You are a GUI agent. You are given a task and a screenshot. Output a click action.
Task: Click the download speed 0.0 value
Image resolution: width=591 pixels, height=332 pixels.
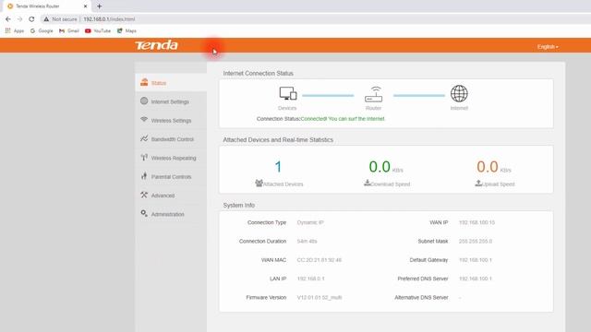tap(380, 167)
